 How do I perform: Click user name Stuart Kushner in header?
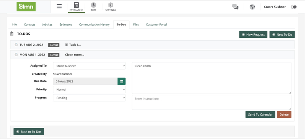pos(275,7)
